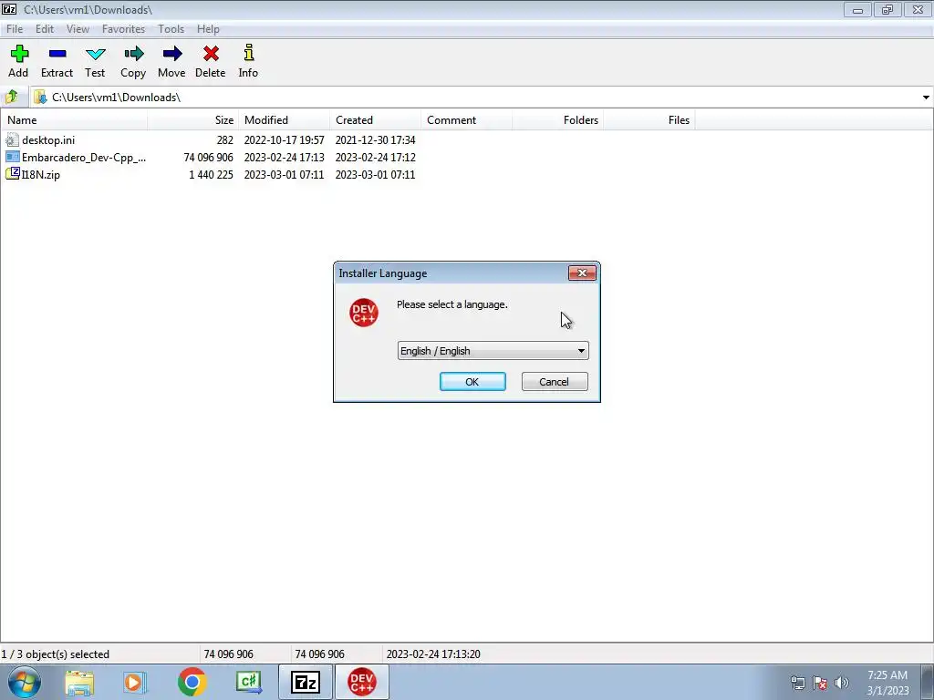Open the C# app taskbar icon

coord(248,682)
